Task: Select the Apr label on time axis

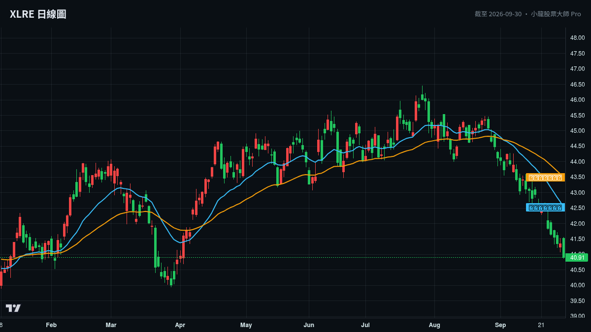Action: [x=180, y=325]
